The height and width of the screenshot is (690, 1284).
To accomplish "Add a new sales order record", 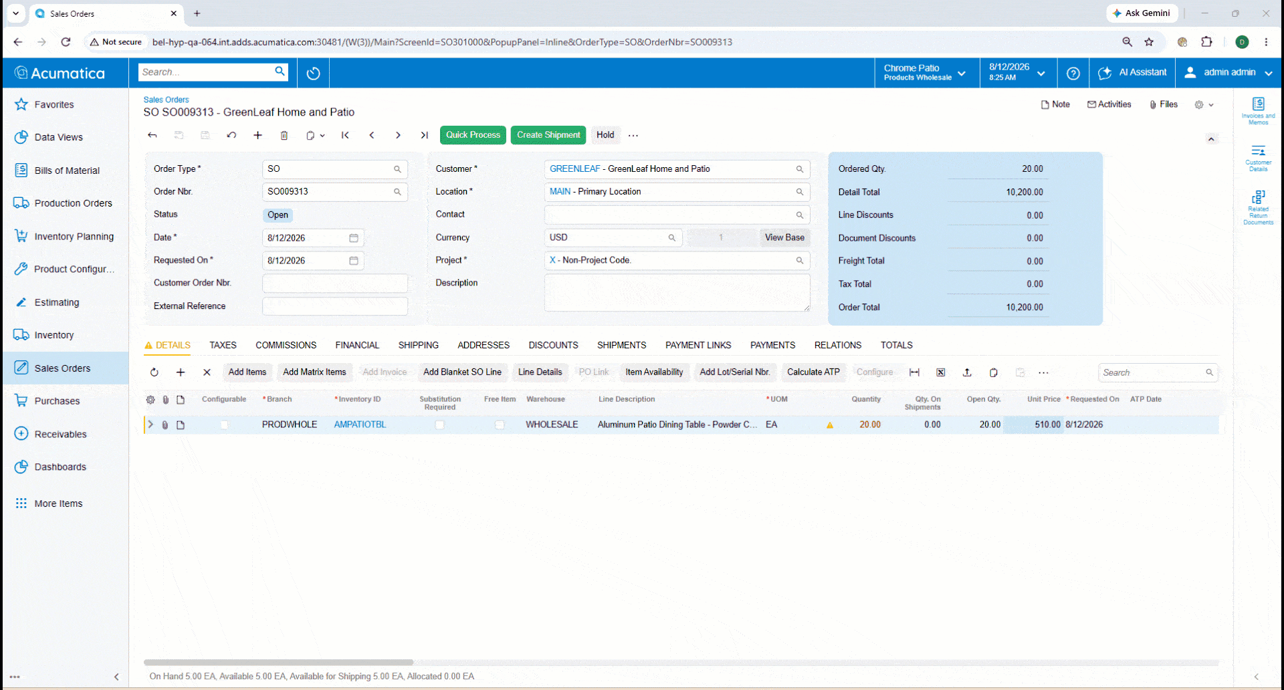I will 257,135.
